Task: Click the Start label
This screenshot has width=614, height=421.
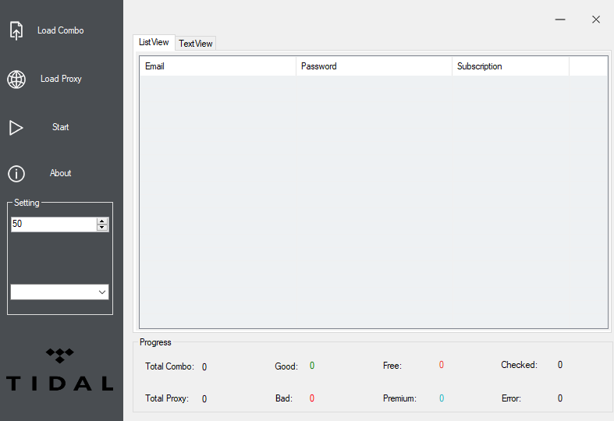Action: coord(60,127)
